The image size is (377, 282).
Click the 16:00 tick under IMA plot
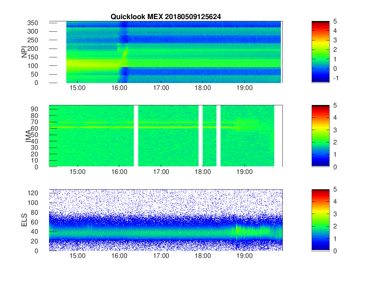pyautogui.click(x=119, y=172)
